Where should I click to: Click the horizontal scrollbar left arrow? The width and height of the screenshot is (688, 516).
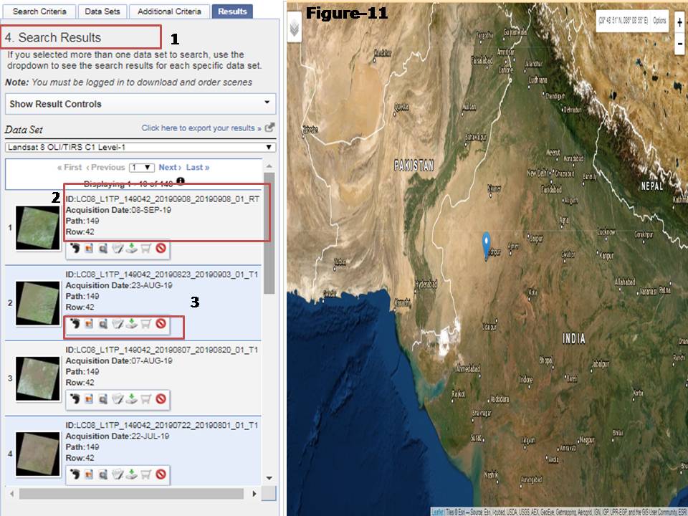coord(11,494)
